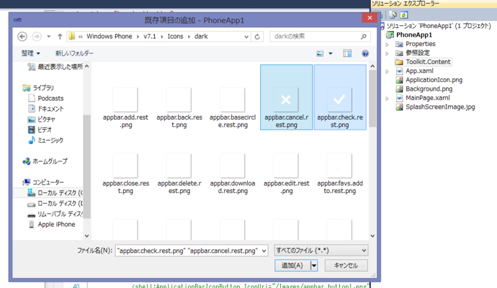Go up one folder level
This screenshot has height=288, width=497.
(60, 37)
